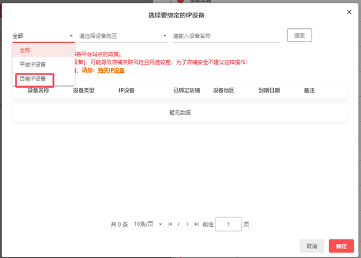Open the 购买IP设备 link
Image resolution: width=361 pixels, height=258 pixels.
[x=111, y=70]
